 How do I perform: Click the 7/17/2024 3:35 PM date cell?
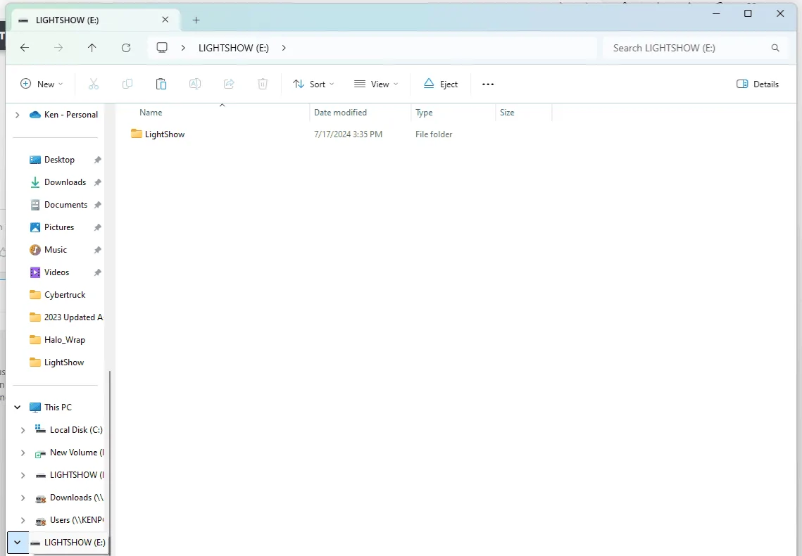(x=348, y=134)
